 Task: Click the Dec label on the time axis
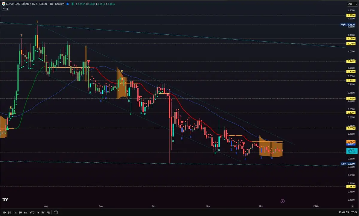click(261, 206)
